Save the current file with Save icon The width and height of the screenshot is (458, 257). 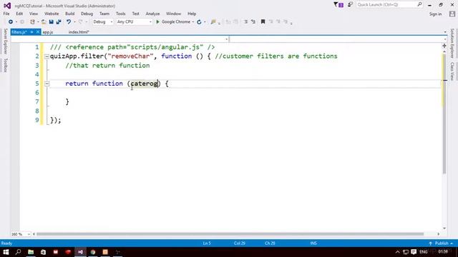coord(51,22)
